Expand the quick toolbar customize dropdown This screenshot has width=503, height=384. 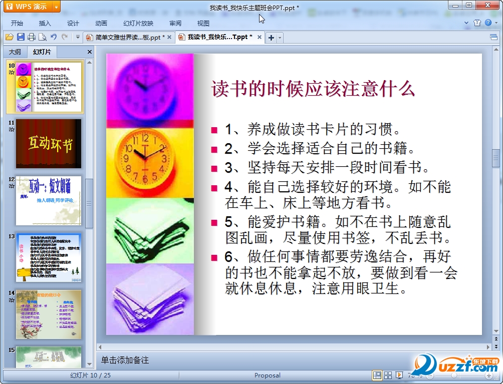[x=78, y=37]
